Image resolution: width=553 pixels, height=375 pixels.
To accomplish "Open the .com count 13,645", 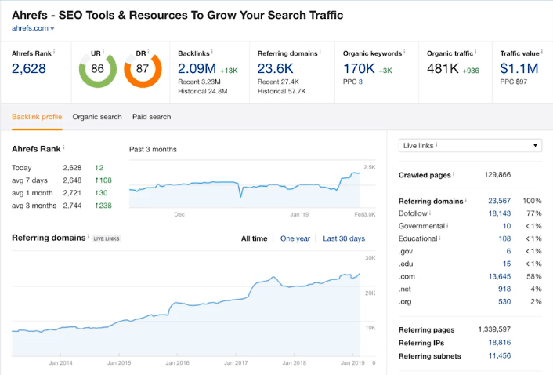I will (500, 276).
